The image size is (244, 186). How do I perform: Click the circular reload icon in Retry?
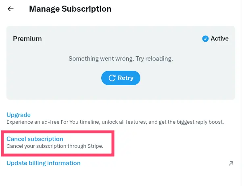[111, 78]
